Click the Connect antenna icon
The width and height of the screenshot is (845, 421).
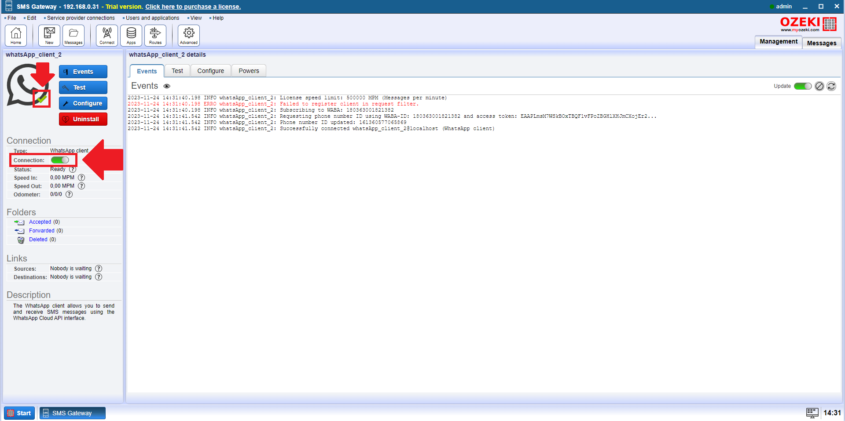point(107,36)
